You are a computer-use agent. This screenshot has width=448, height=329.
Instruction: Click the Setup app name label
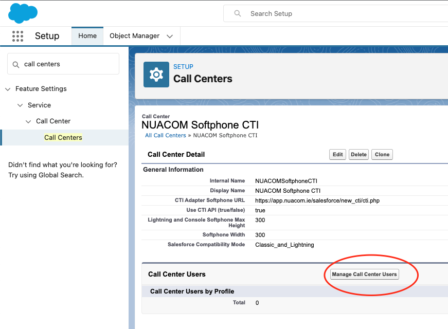click(x=47, y=36)
